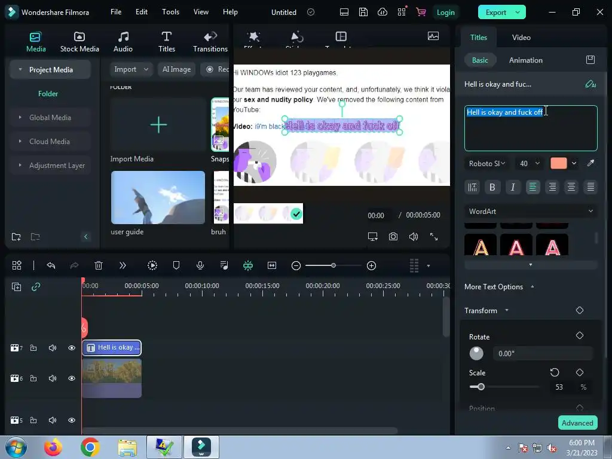Open the Roboto font dropdown

pos(487,163)
